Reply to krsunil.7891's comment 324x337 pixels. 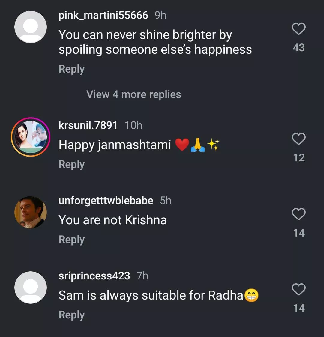71,164
